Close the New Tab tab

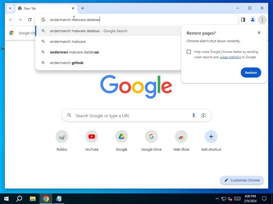tap(73, 8)
